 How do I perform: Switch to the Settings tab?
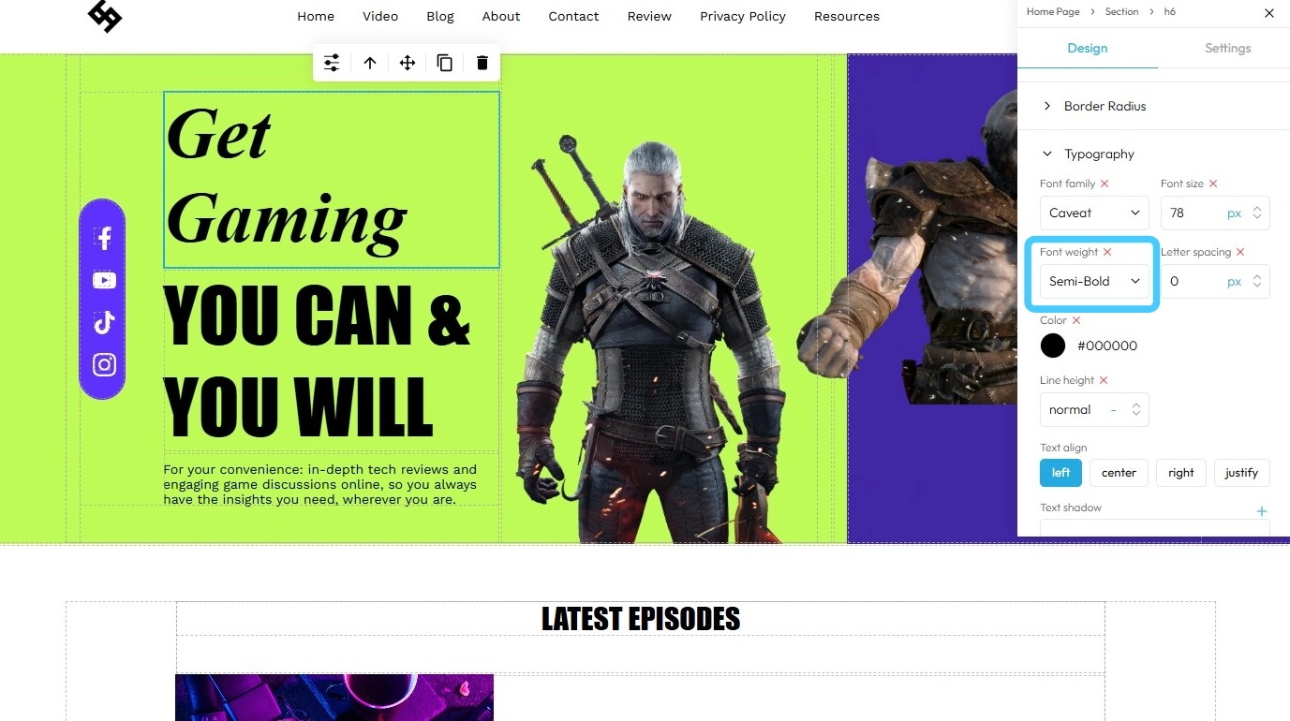(1227, 48)
